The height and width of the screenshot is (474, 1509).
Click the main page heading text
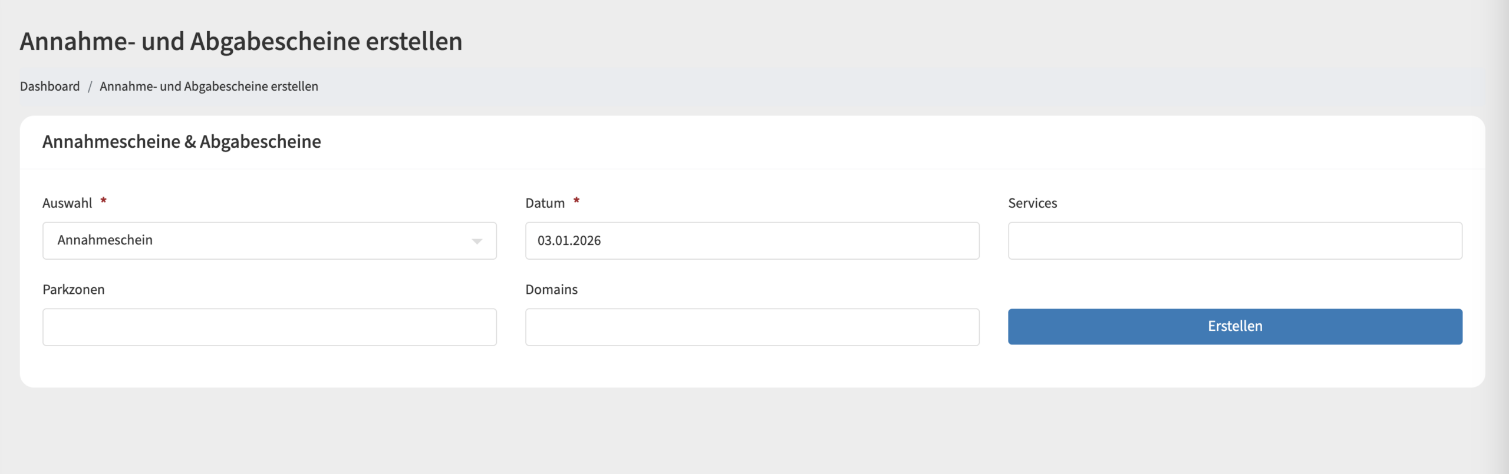pos(240,42)
